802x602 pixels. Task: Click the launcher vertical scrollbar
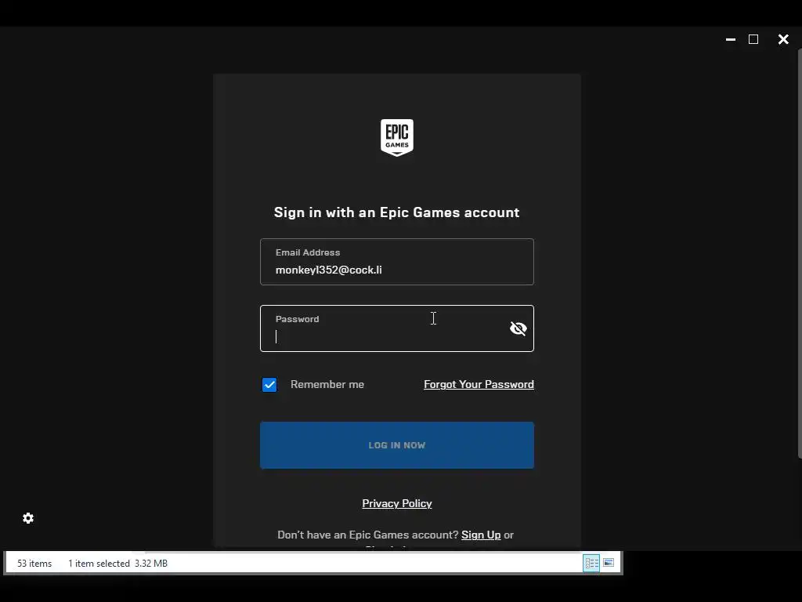[800, 253]
